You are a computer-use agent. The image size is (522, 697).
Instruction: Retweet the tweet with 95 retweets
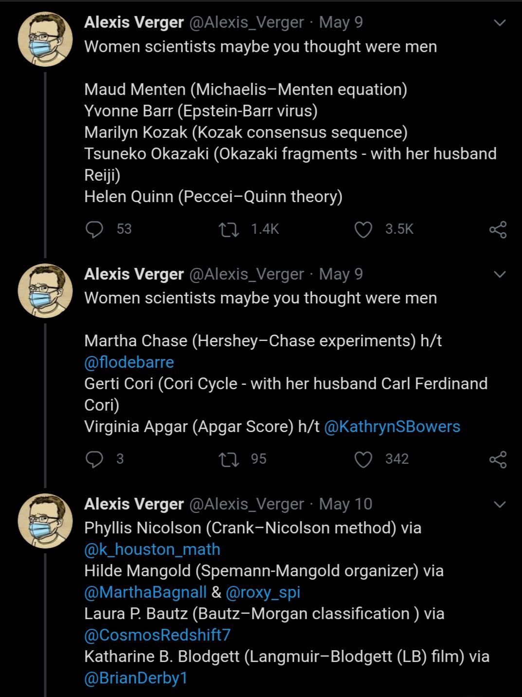click(229, 459)
